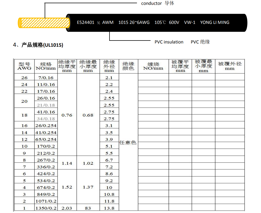Click the "PVC insulation" callout label

(x=169, y=42)
